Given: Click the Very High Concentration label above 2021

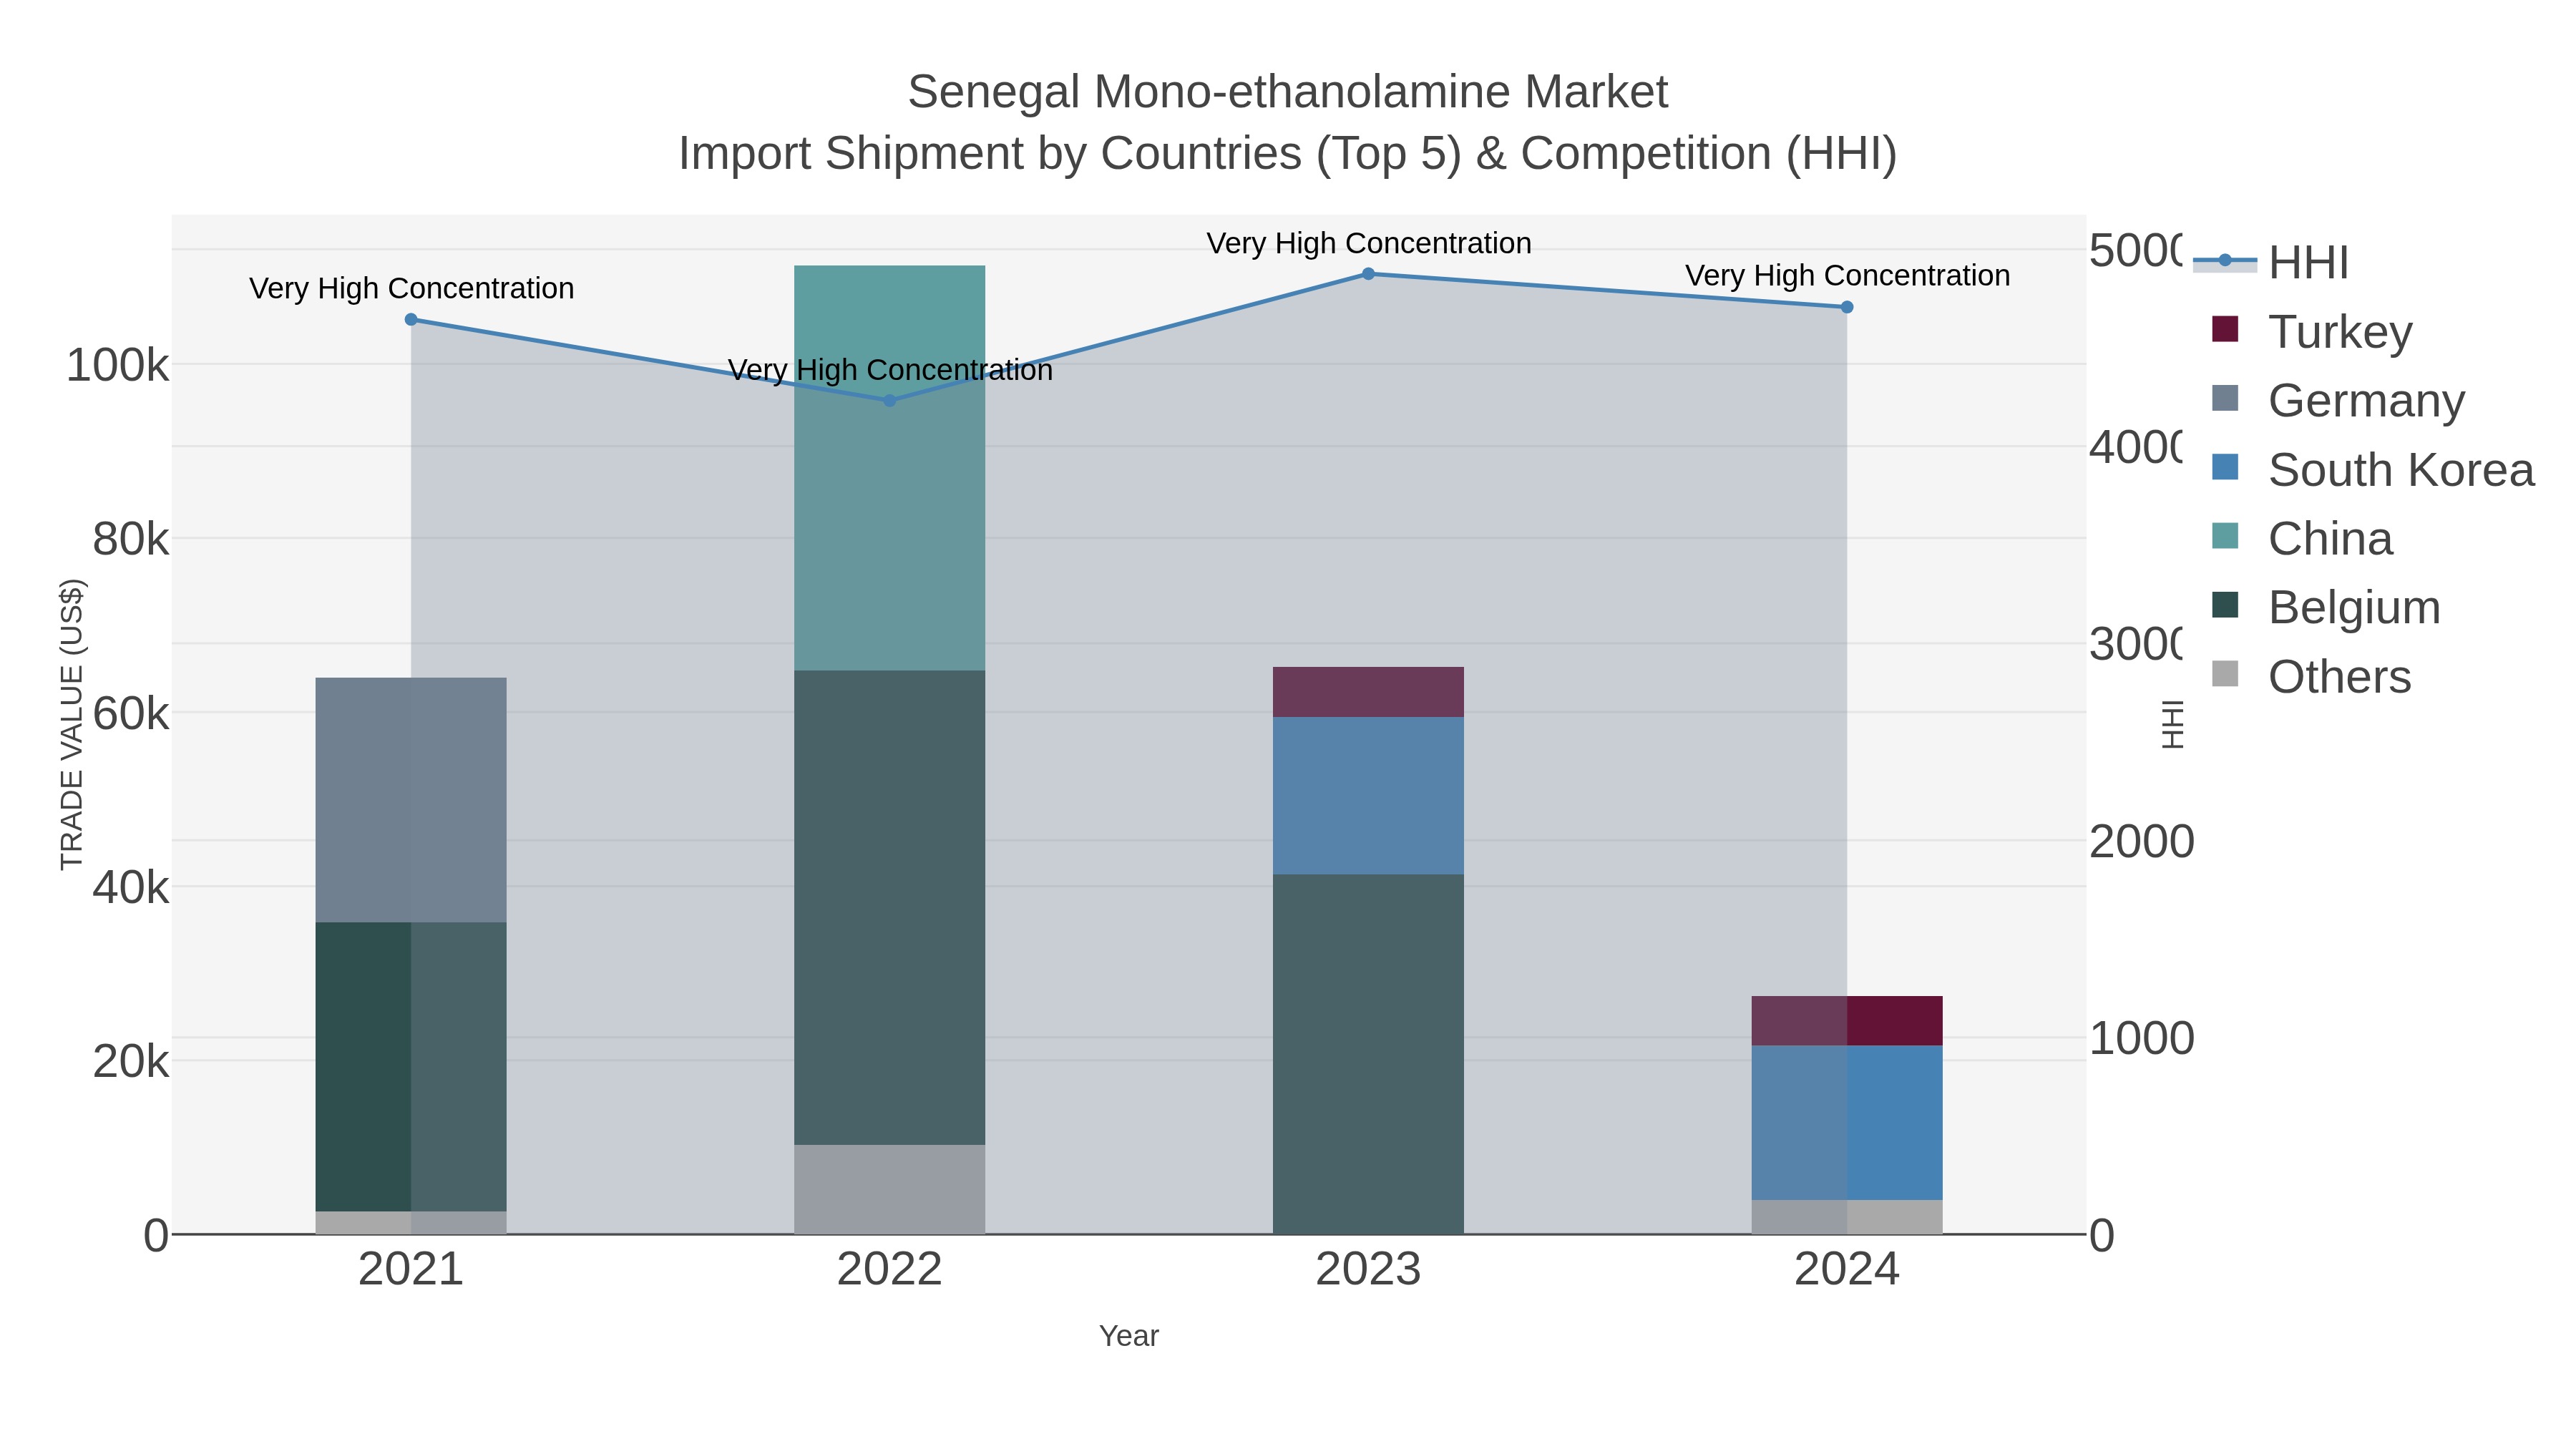Looking at the screenshot, I should click(x=411, y=288).
